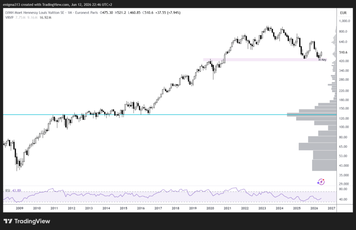Click the 420.00 price axis label
This screenshot has width=356, height=230.
(344, 61)
